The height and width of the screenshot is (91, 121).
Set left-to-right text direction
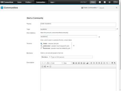pos(112,63)
